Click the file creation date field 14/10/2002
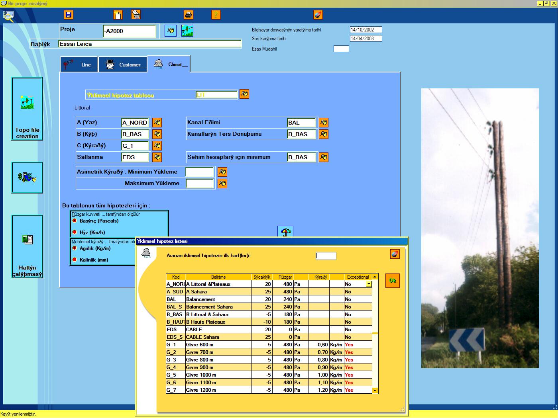Screen dimensions: 558x418 (366, 29)
